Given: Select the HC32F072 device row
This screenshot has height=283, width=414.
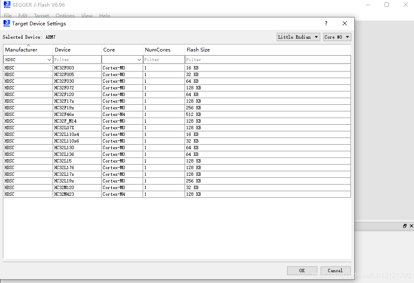Looking at the screenshot, I should (x=177, y=88).
